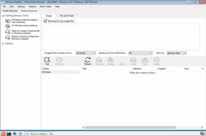Click Detach a backup image link
This screenshot has width=206, height=136.
(x=25, y=38)
